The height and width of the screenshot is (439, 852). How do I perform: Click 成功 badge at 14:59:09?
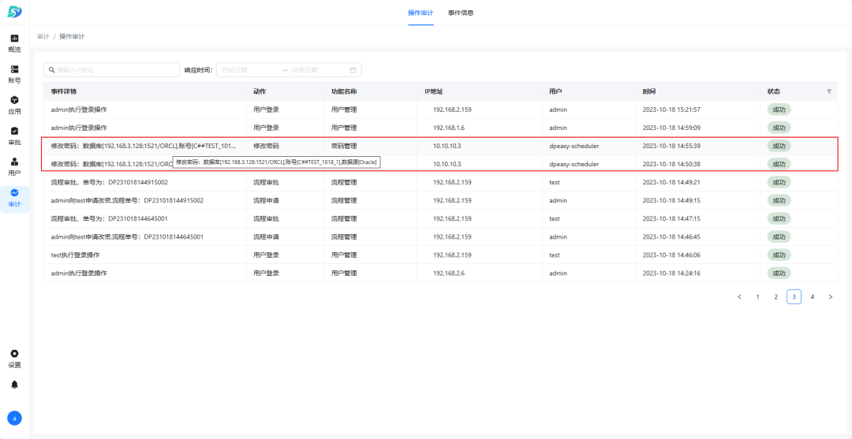[779, 128]
